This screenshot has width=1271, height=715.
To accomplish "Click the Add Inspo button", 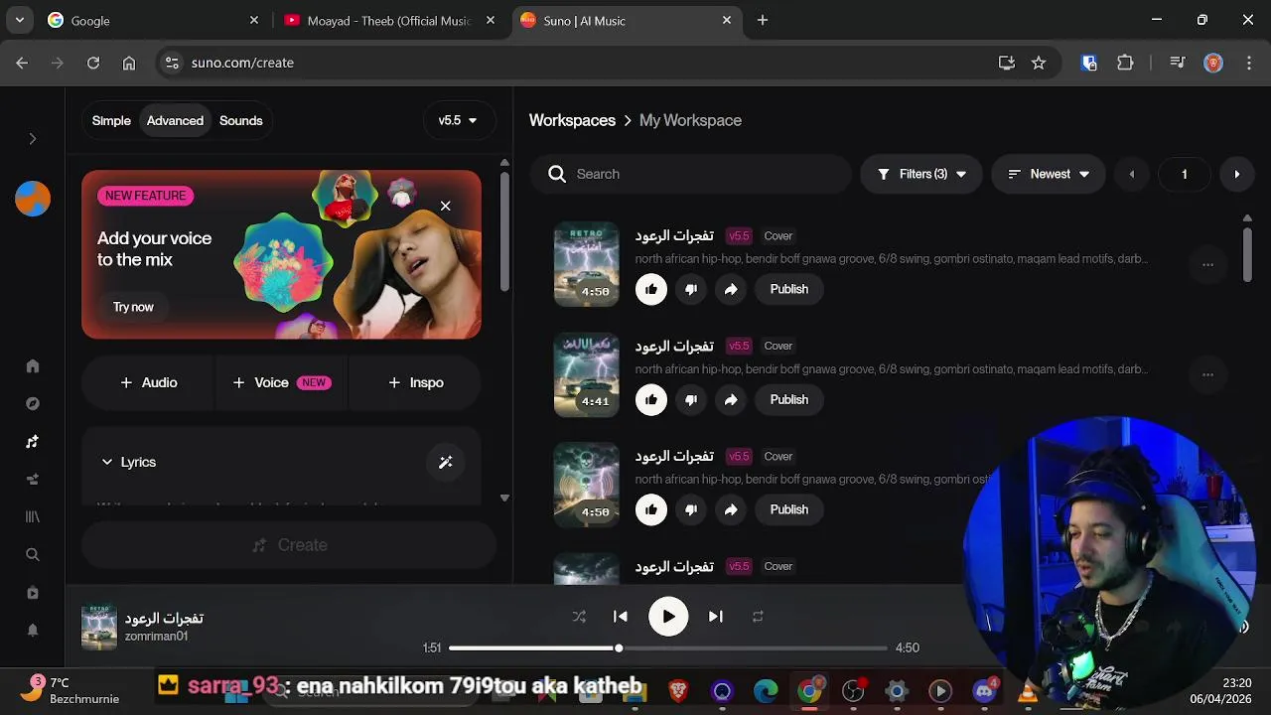I will (x=415, y=382).
